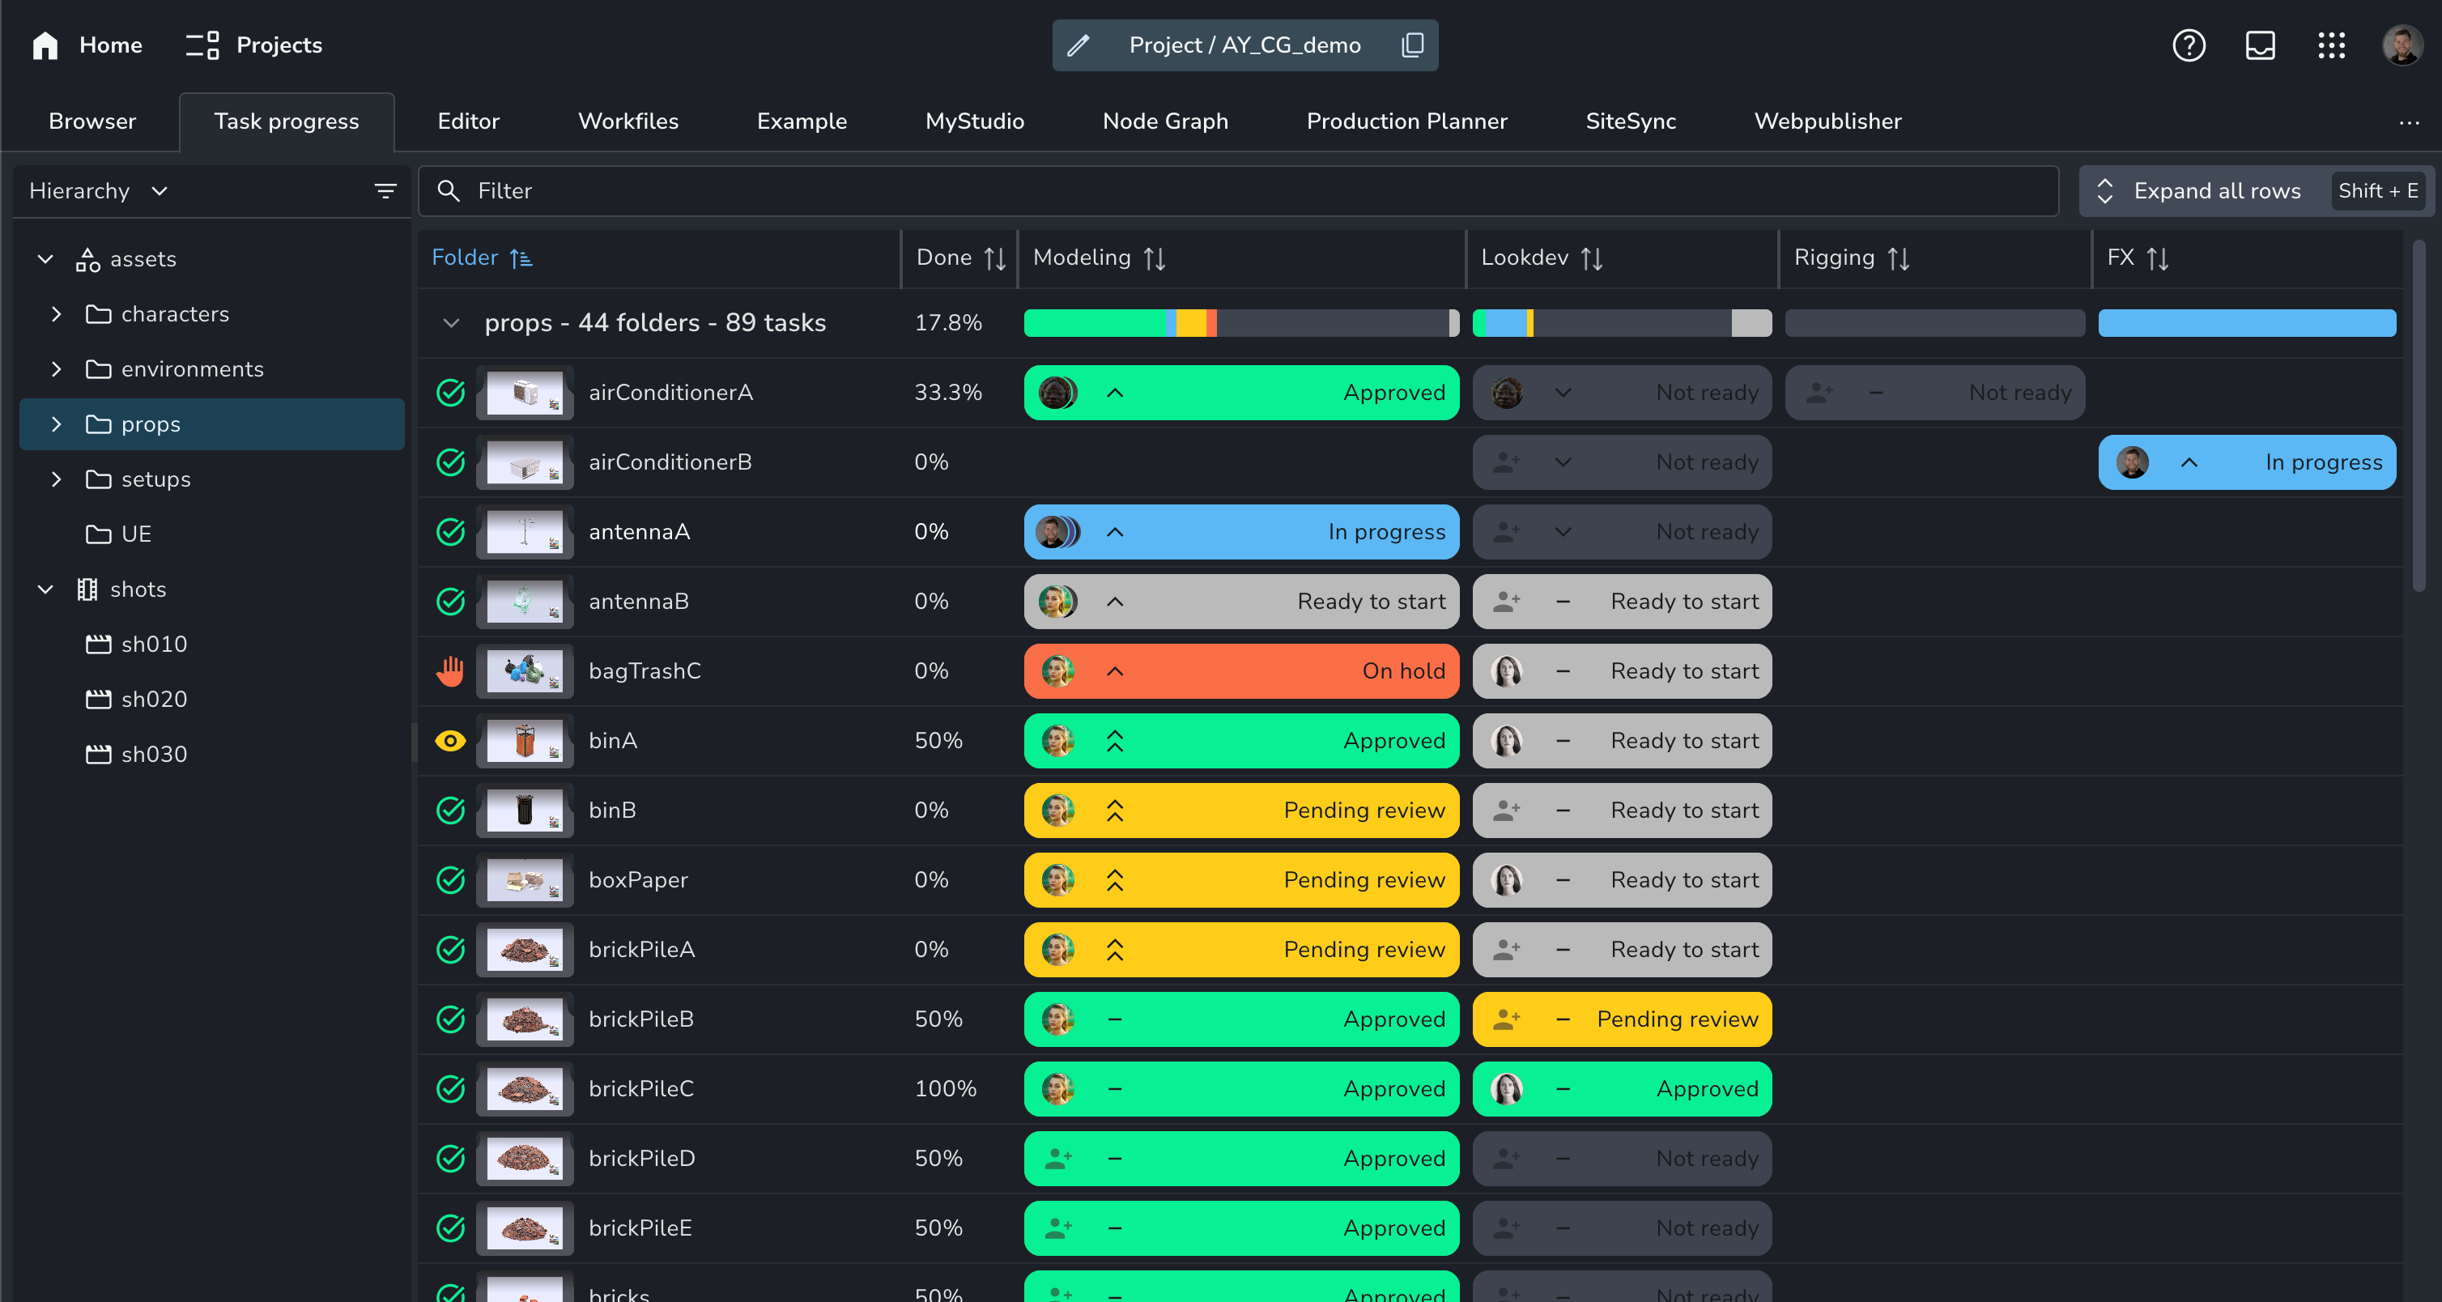Open the Node Graph tab
Viewport: 2442px width, 1302px height.
tap(1164, 121)
